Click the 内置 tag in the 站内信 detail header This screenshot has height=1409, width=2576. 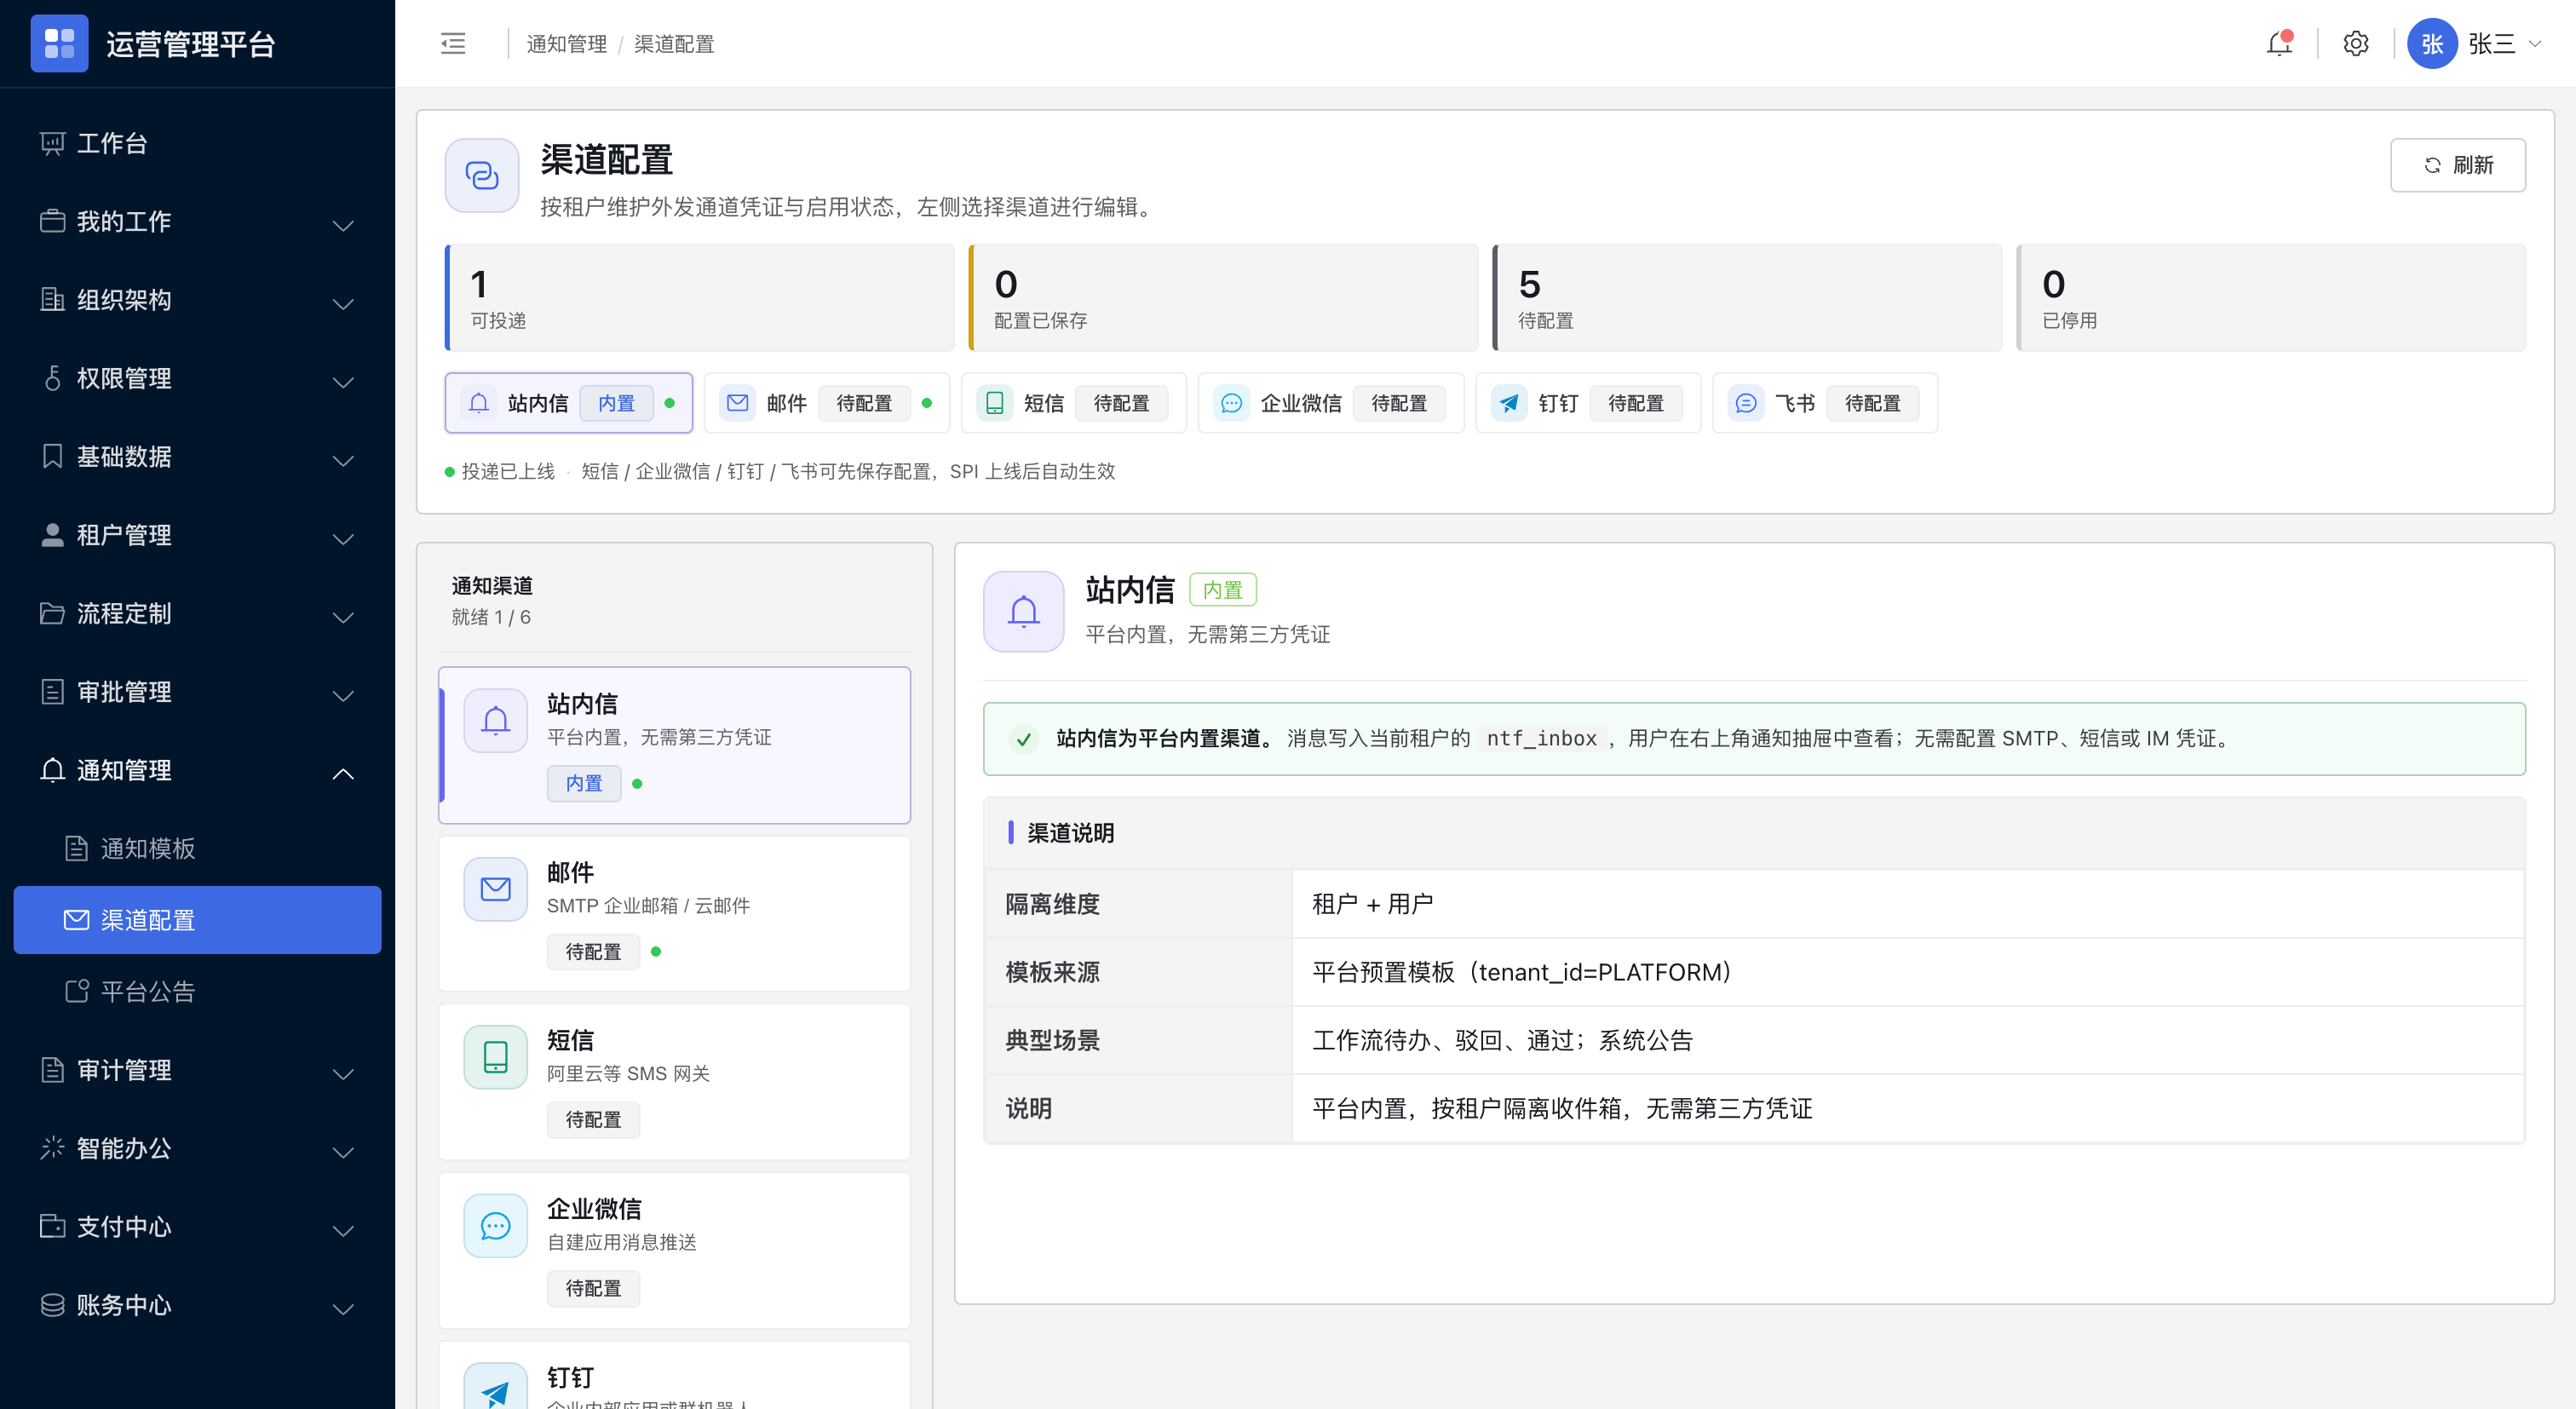1222,590
